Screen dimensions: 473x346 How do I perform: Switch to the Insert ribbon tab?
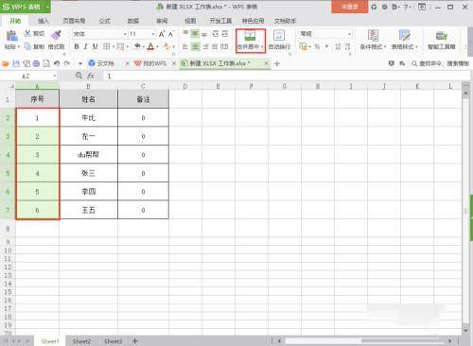click(44, 21)
